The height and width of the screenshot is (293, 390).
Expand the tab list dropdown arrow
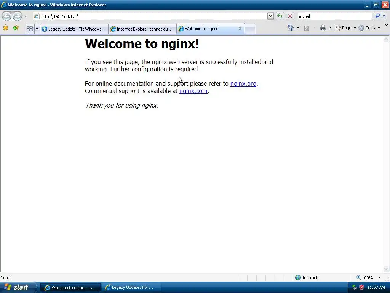click(37, 29)
